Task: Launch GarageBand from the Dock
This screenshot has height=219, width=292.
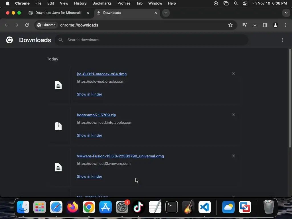Action: point(188,207)
